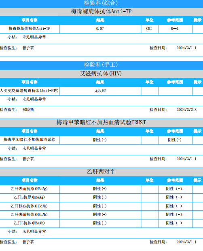Select 乙肝核心抗体(HBcAb) item name

[x=29, y=206]
